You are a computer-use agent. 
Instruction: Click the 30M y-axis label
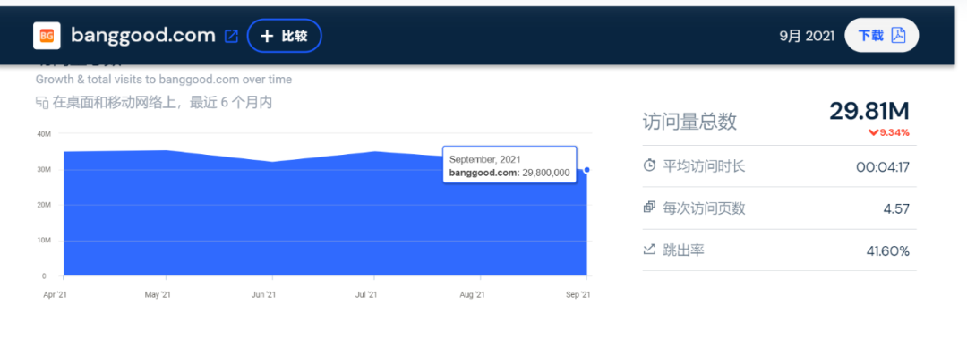tap(44, 170)
